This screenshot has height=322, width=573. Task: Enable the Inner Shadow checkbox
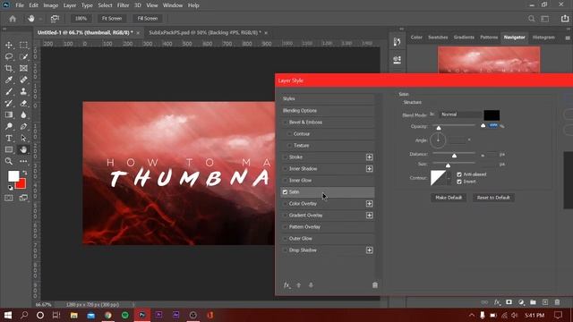pos(285,169)
